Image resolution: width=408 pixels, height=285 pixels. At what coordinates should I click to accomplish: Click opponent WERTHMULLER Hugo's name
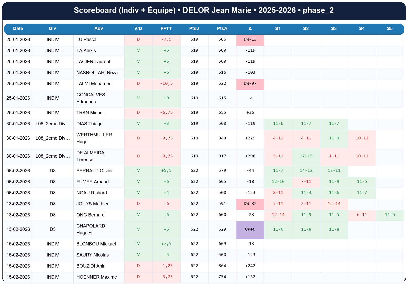coord(94,138)
